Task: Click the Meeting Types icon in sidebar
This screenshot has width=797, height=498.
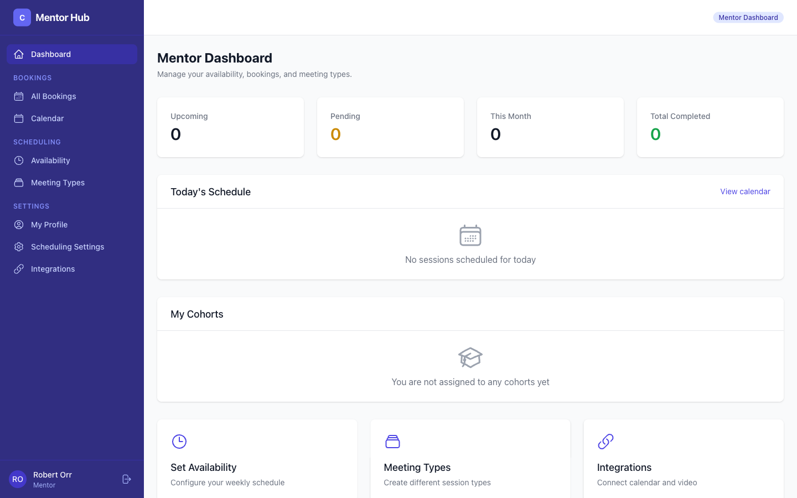Action: (x=19, y=183)
